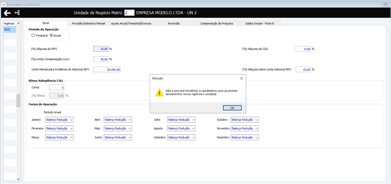Click the Atenção dialog title
This screenshot has width=391, height=184.
point(157,78)
